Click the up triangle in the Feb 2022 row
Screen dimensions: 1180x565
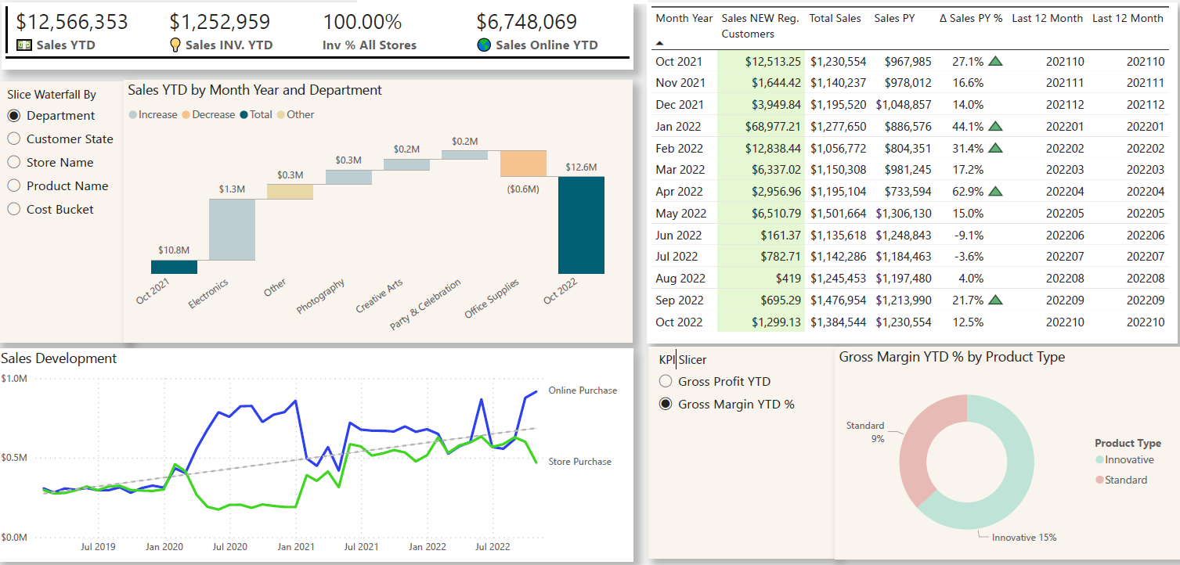(x=995, y=148)
